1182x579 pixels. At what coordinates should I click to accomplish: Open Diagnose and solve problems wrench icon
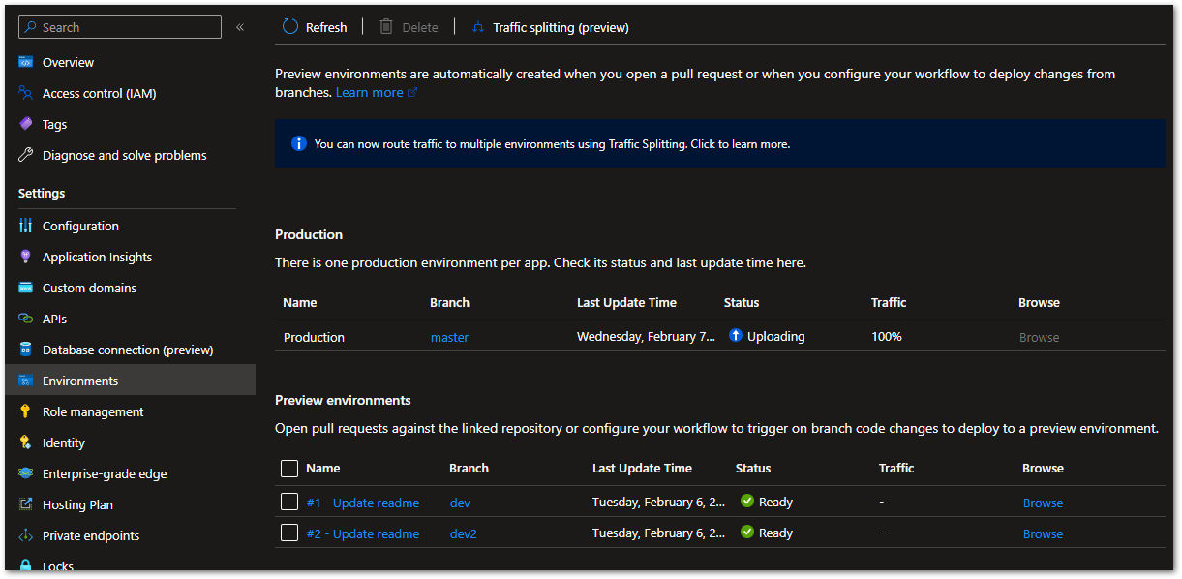click(26, 155)
